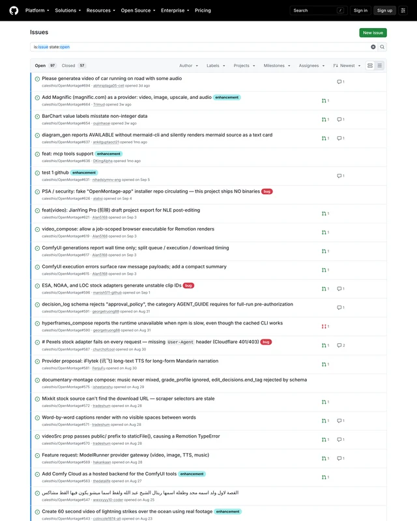The height and width of the screenshot is (521, 417).
Task: Open the header settings sliders icon
Action: (x=403, y=10)
